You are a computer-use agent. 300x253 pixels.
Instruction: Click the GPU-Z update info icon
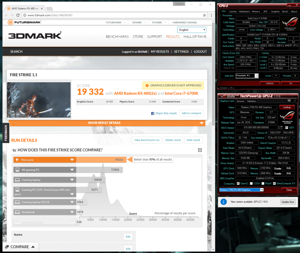[x=224, y=202]
